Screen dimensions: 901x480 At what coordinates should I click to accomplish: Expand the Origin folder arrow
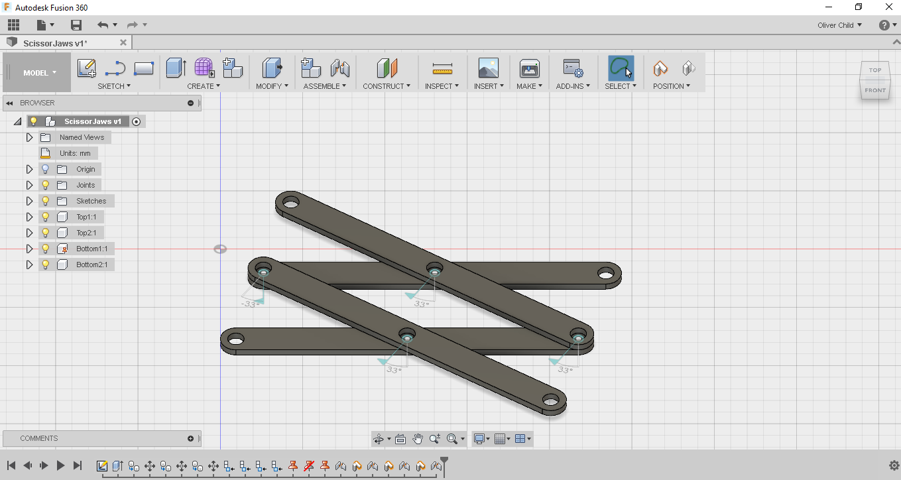click(x=29, y=169)
